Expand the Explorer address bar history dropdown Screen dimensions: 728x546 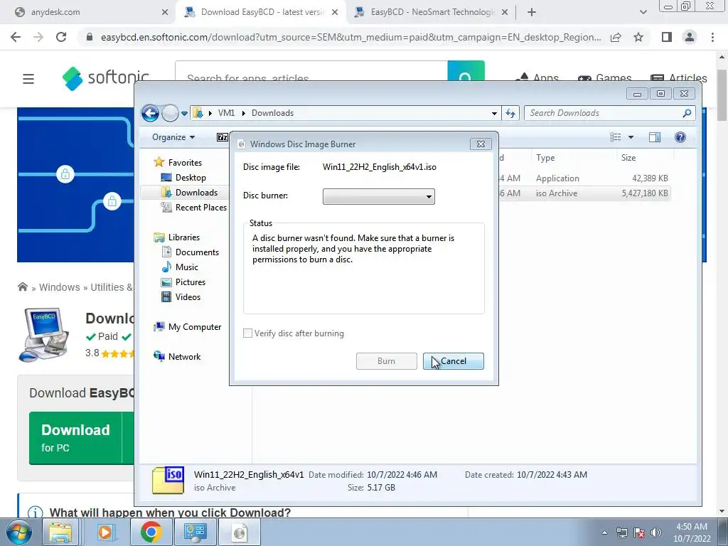click(494, 113)
